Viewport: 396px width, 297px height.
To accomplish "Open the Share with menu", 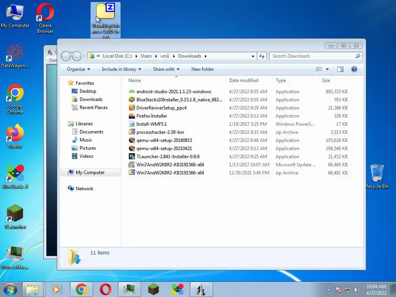I will (166, 69).
